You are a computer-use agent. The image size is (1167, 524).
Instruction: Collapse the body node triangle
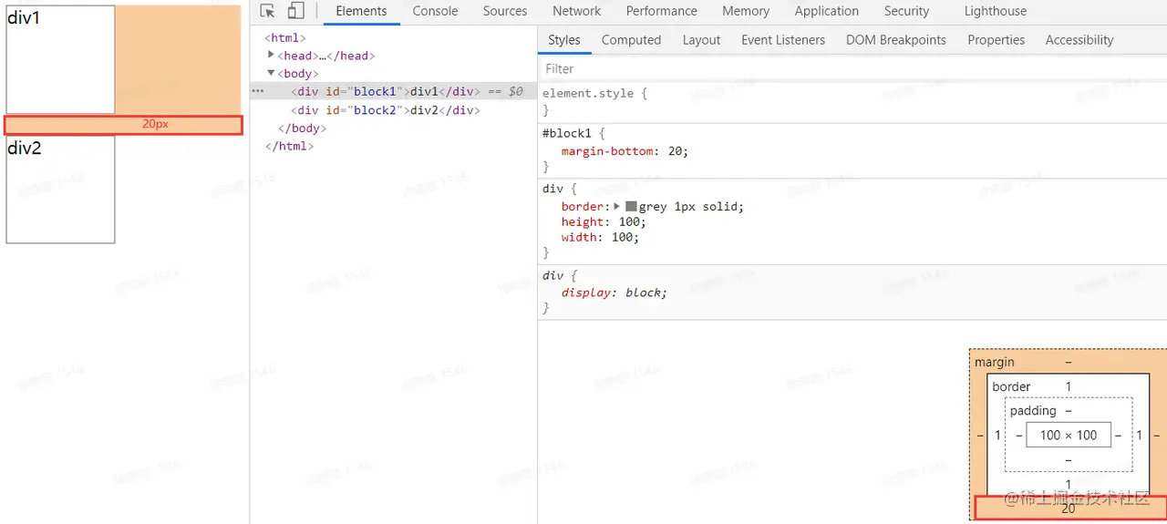[x=272, y=73]
